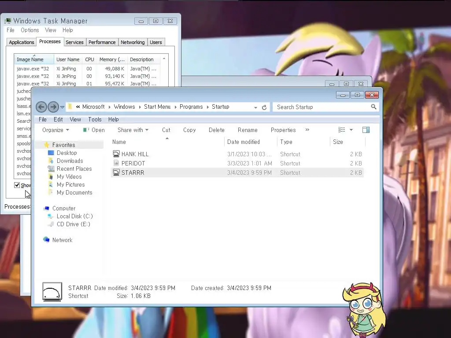Sort processes by CPU column
The width and height of the screenshot is (451, 338).
click(x=89, y=59)
